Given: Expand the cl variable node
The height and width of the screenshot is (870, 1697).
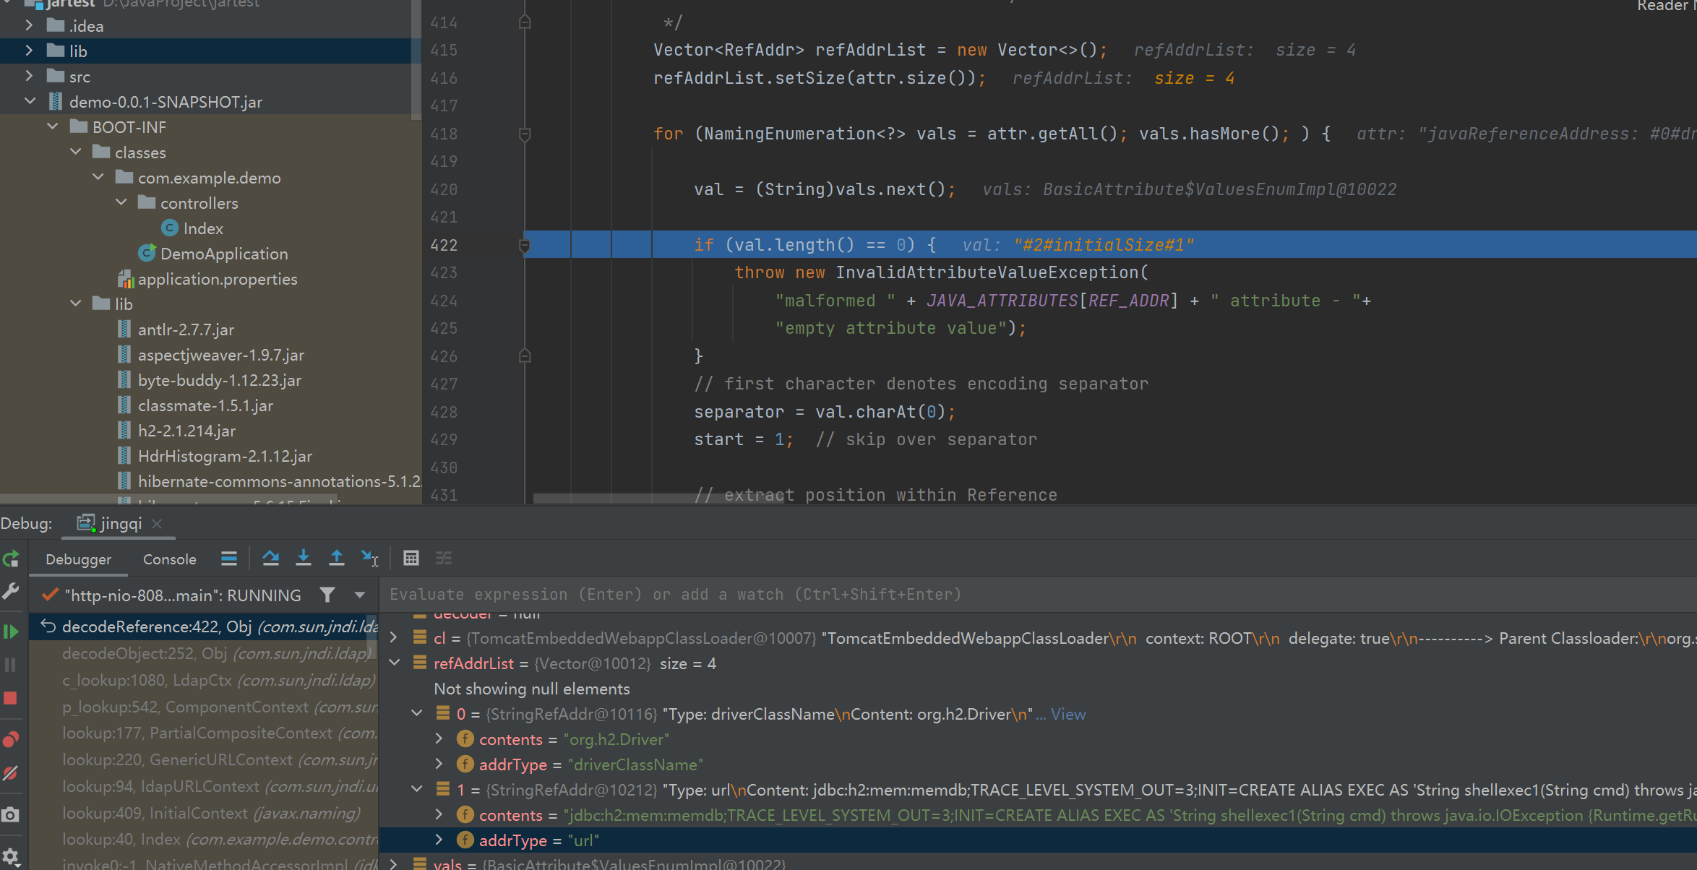Looking at the screenshot, I should click(x=394, y=638).
